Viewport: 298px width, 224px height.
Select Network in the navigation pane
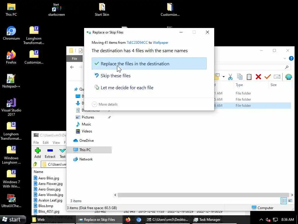(x=86, y=159)
